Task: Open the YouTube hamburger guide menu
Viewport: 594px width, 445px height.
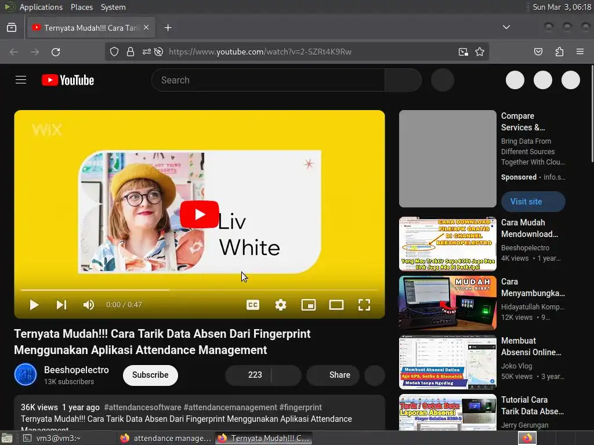Action: pos(21,80)
